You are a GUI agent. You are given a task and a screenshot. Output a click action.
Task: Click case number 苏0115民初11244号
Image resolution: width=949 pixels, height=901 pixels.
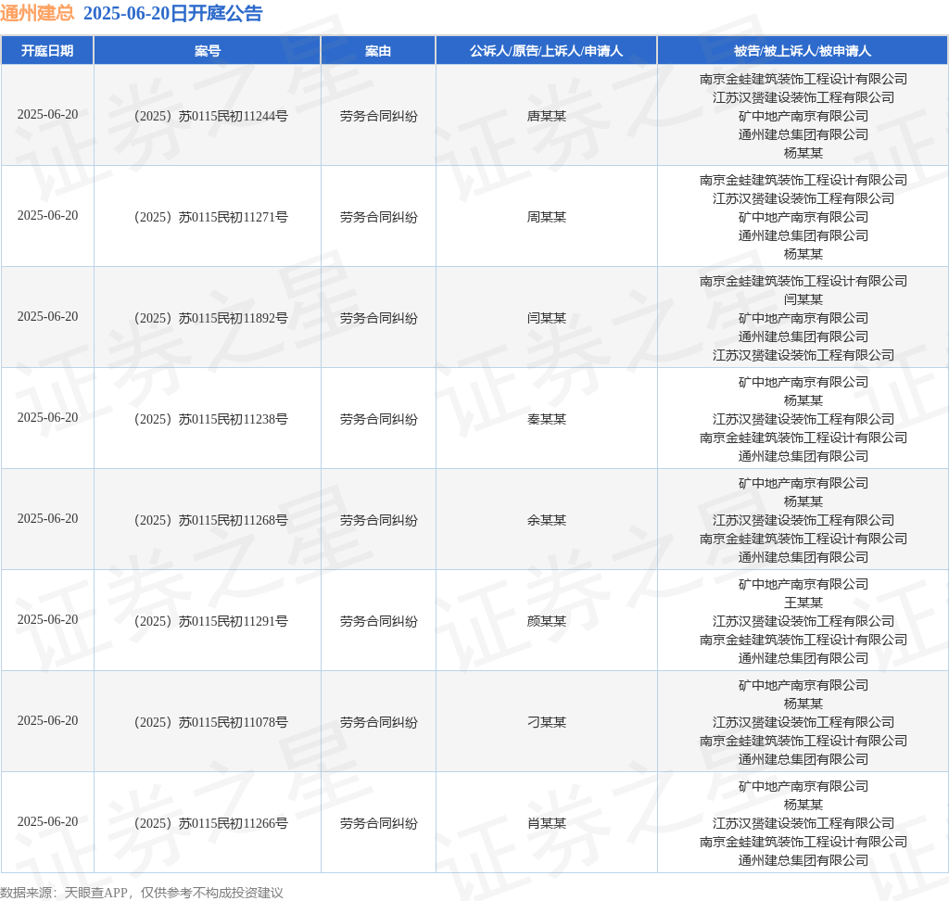210,116
